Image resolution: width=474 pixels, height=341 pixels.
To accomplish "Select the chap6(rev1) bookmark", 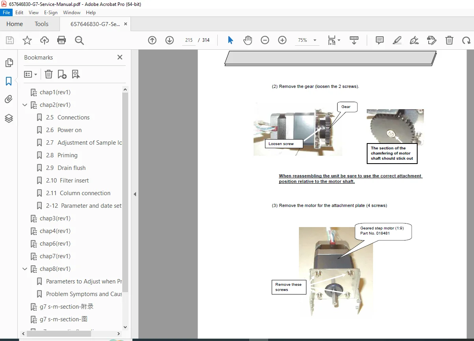I will tap(55, 244).
